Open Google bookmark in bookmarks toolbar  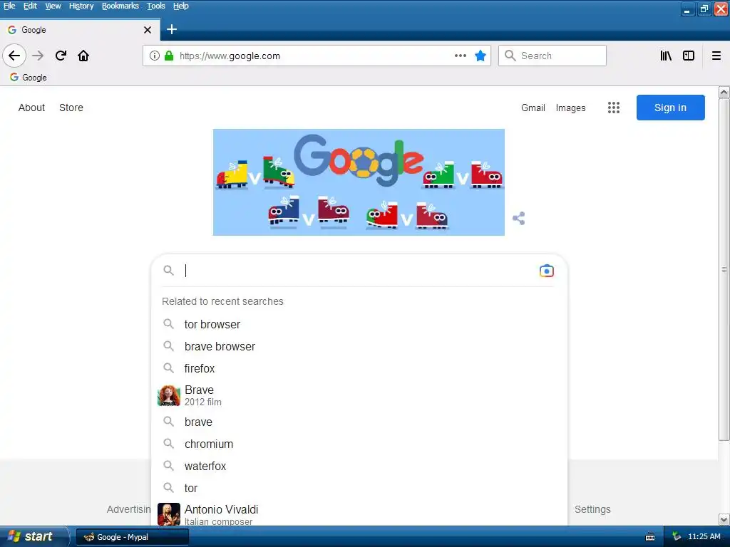coord(29,77)
